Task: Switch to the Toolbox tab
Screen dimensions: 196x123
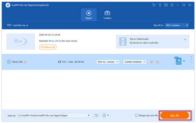Action: (x=107, y=15)
